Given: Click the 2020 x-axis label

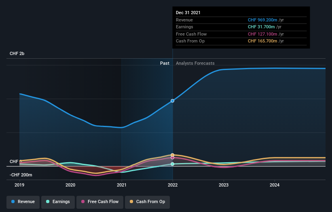Looking at the screenshot, I should coord(70,185).
